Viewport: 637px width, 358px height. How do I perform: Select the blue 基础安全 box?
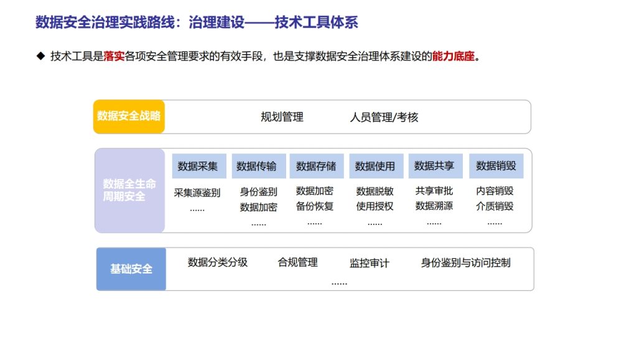(x=131, y=269)
